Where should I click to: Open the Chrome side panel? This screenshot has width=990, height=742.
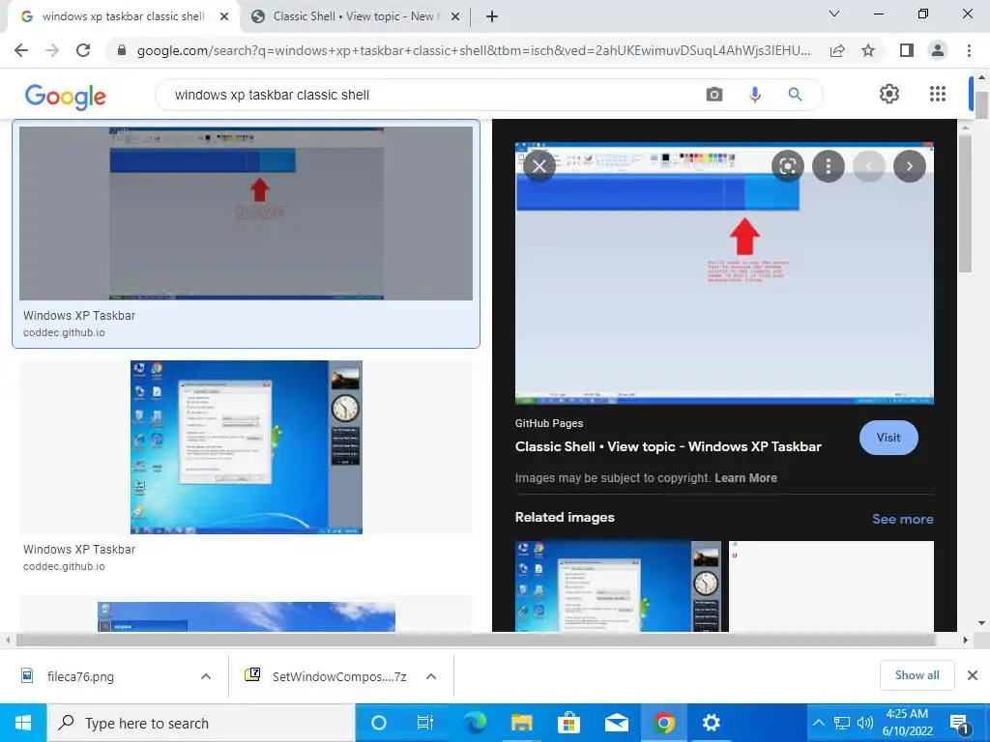907,50
